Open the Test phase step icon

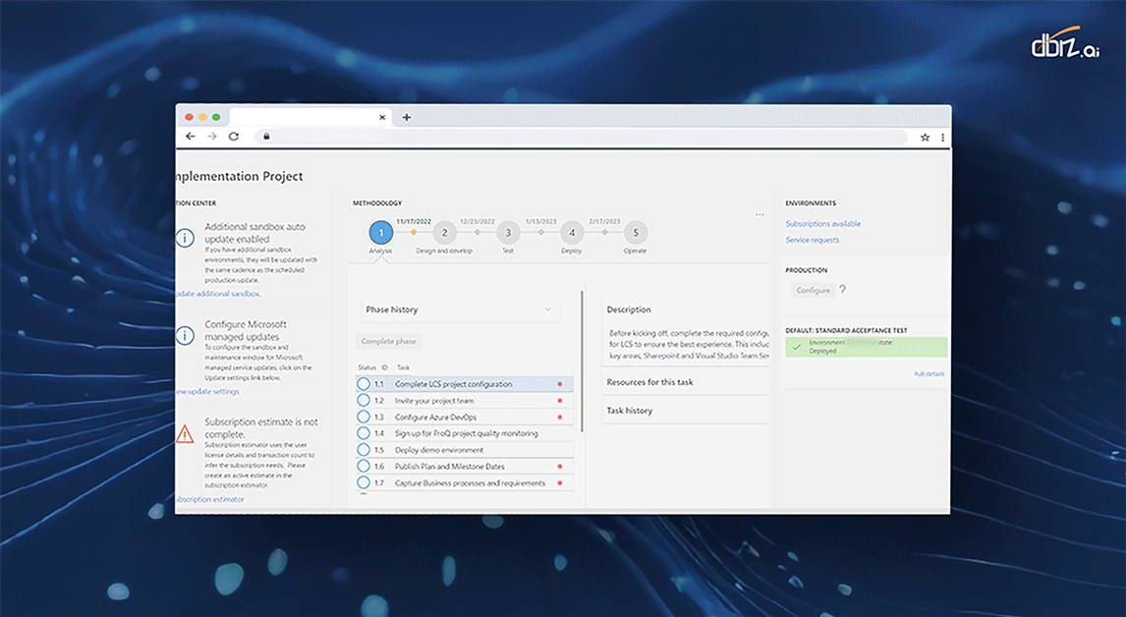[x=508, y=232]
